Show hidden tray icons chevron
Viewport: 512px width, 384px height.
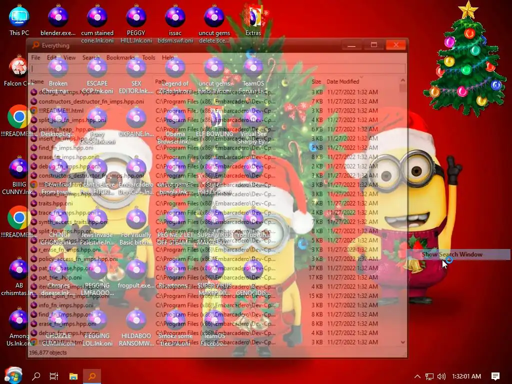click(x=417, y=376)
